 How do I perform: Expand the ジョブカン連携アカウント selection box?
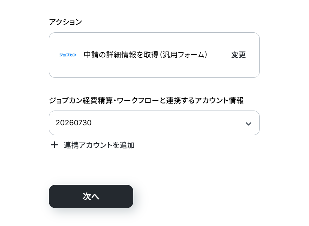pos(154,123)
